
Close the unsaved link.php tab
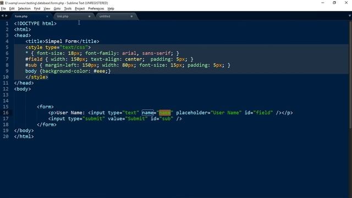tap(89, 16)
